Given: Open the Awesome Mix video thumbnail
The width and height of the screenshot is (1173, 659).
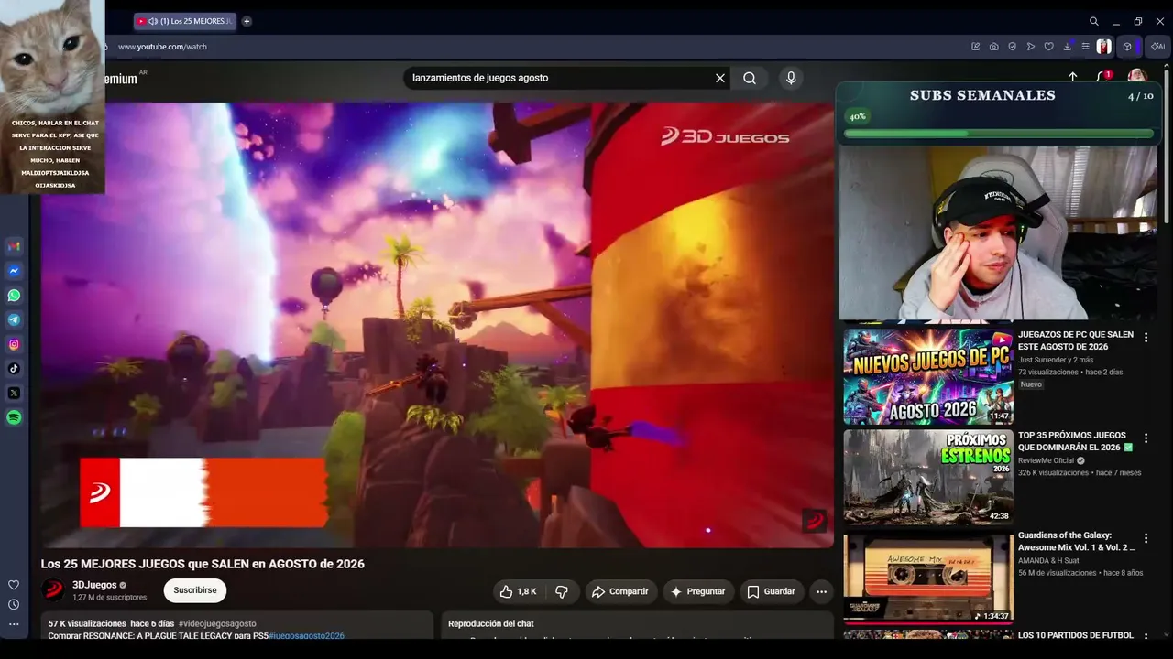Looking at the screenshot, I should coord(928,578).
